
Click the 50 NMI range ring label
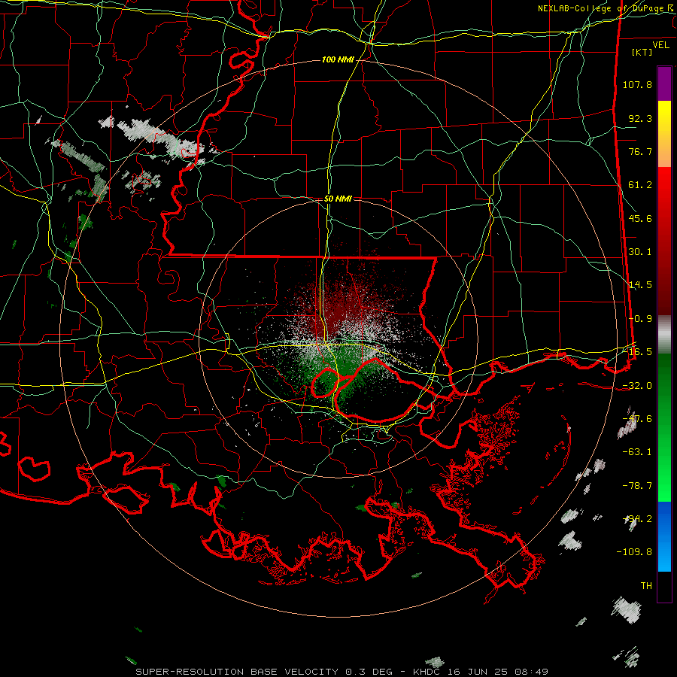[338, 199]
